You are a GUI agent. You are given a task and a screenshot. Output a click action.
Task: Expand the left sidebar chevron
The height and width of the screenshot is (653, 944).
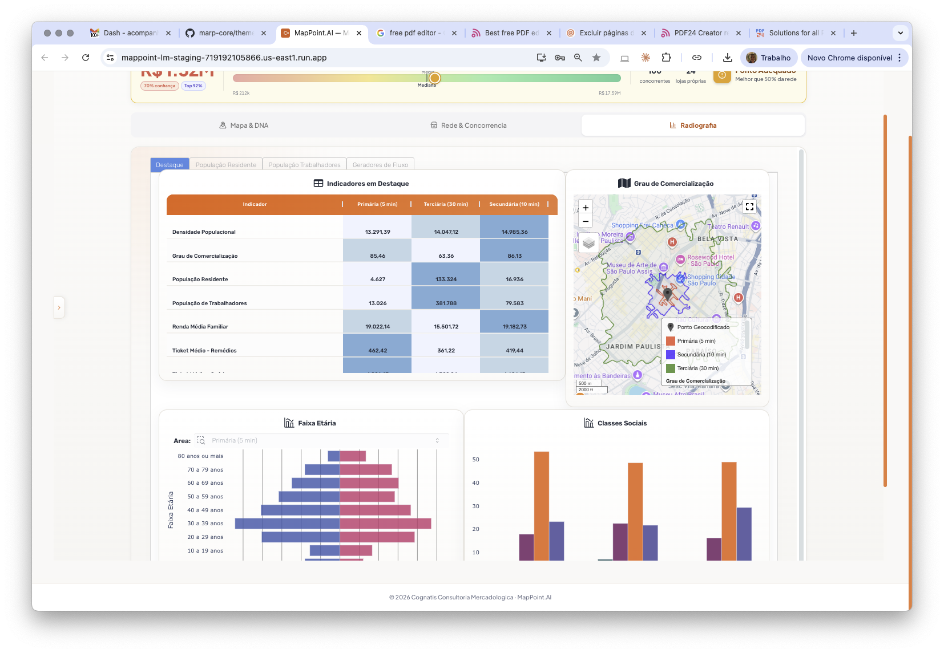59,307
